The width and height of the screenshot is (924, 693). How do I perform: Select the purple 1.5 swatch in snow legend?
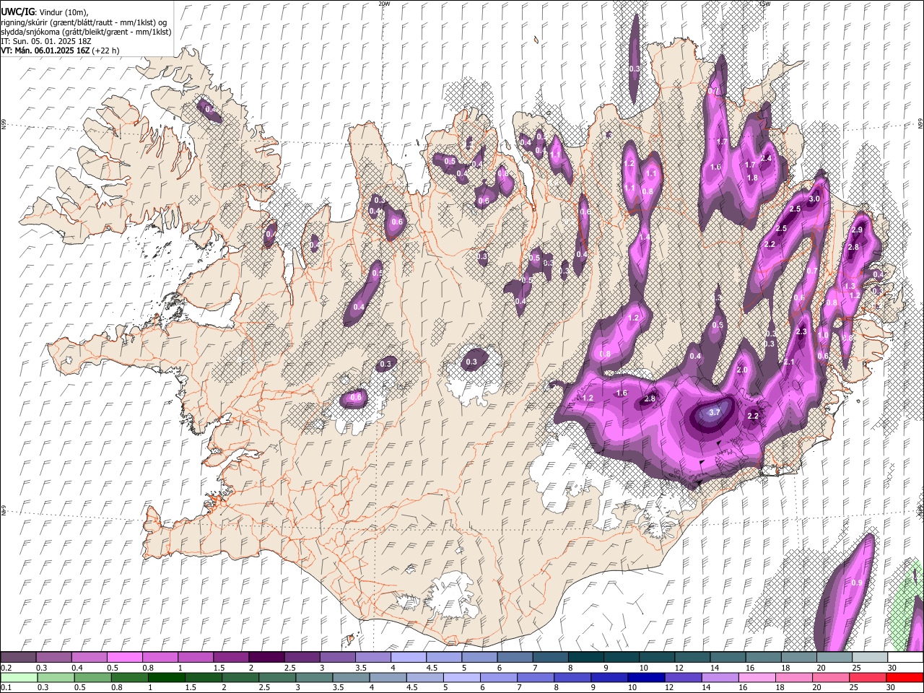coord(231,658)
